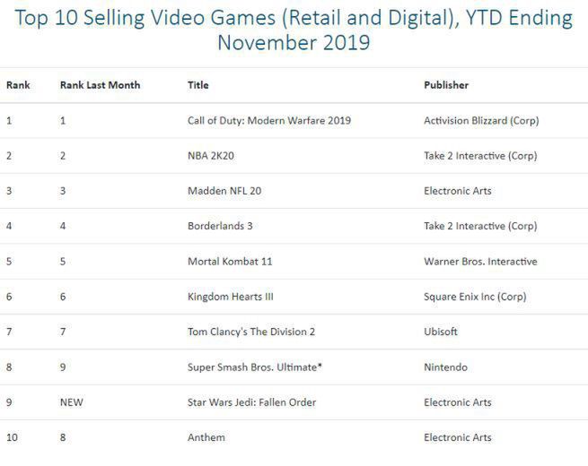
Task: Select the Anthem title
Action: point(206,437)
